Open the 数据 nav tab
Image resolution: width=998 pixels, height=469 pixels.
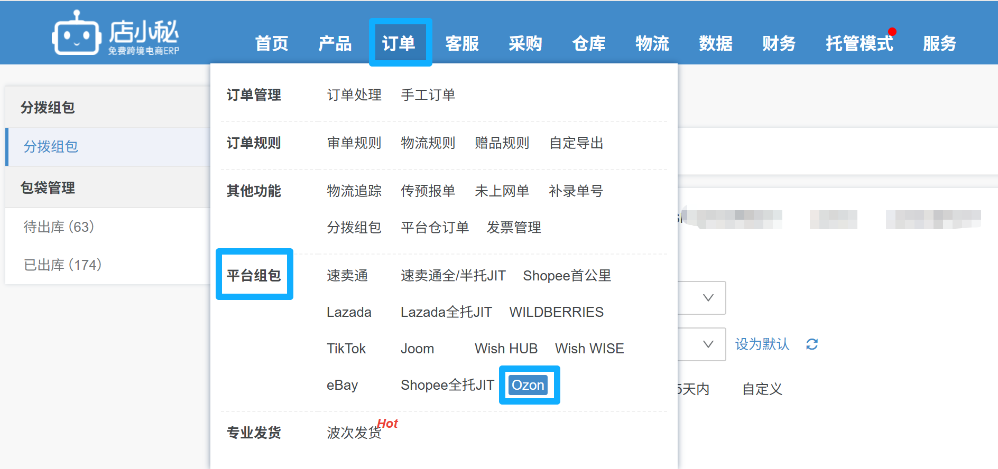click(x=716, y=43)
